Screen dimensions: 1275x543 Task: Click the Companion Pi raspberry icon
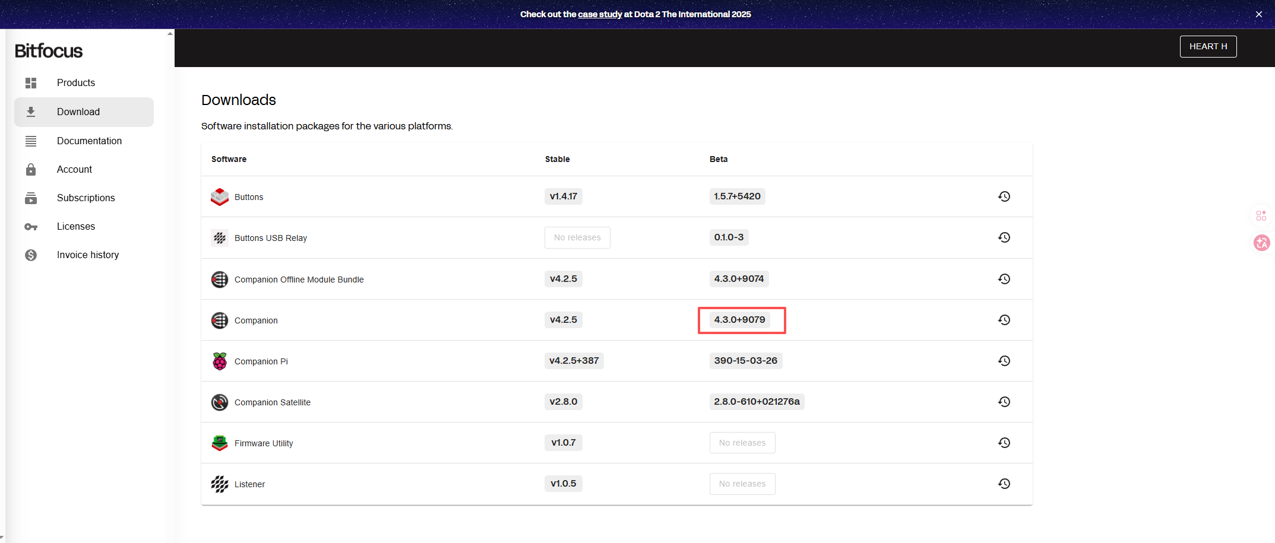click(220, 361)
